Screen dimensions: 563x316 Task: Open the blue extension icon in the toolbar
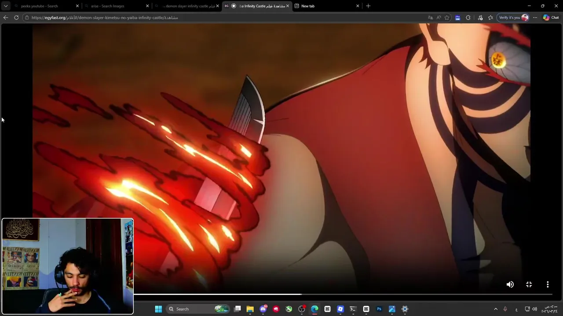(x=457, y=18)
